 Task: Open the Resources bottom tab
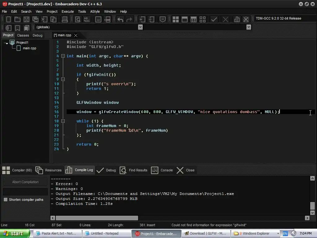(x=49, y=170)
